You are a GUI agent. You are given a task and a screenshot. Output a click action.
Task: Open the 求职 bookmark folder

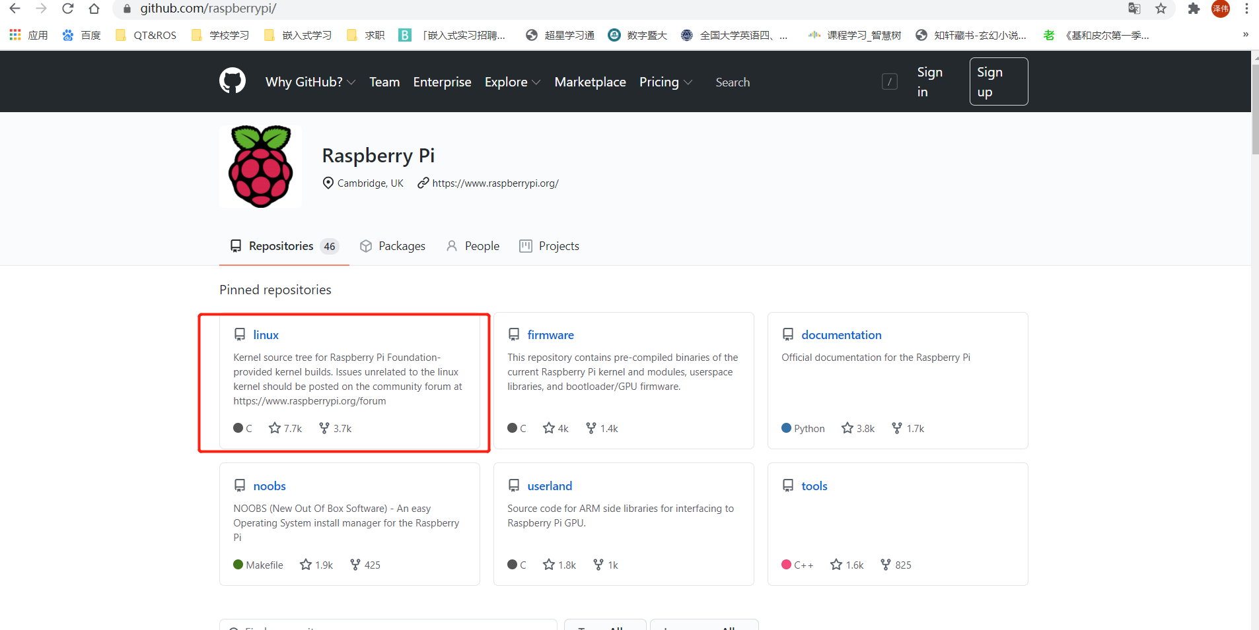(x=365, y=35)
